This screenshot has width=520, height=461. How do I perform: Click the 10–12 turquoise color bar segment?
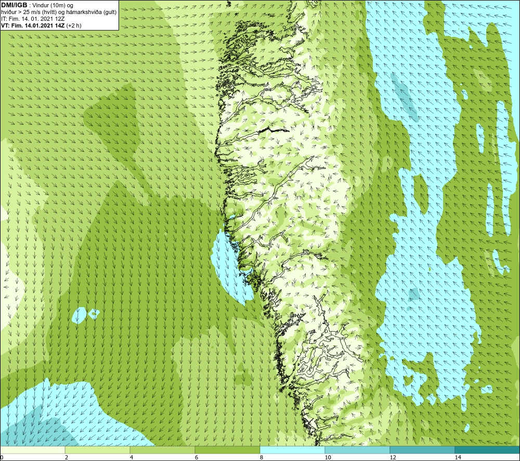coord(358,450)
